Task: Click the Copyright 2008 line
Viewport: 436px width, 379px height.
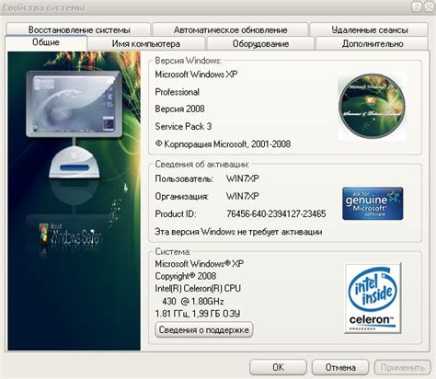Action: click(186, 276)
